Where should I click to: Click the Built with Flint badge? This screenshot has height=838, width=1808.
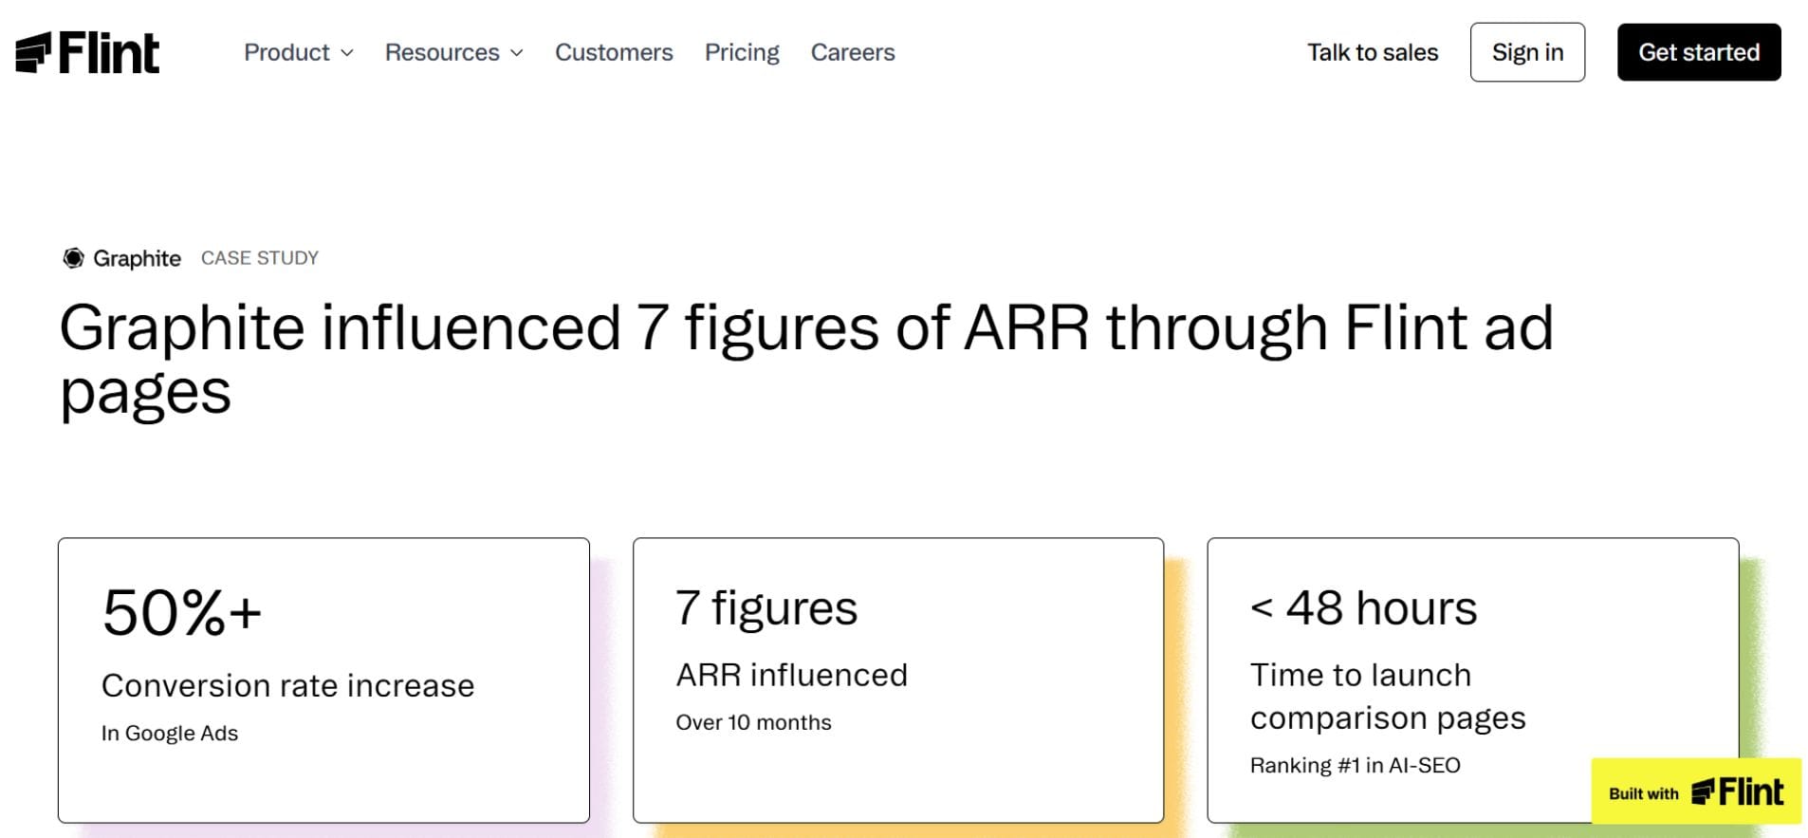pyautogui.click(x=1696, y=791)
